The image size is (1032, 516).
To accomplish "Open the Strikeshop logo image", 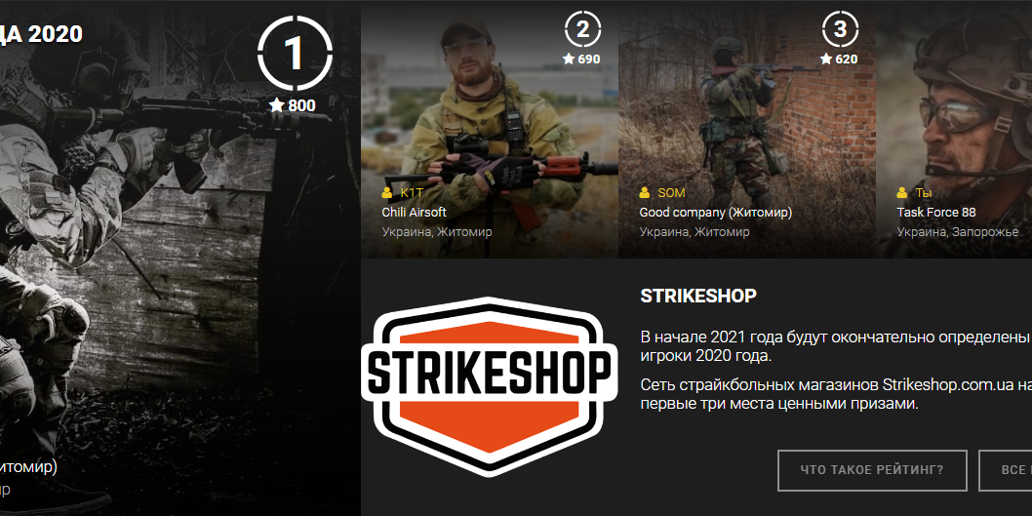I will coord(489,386).
